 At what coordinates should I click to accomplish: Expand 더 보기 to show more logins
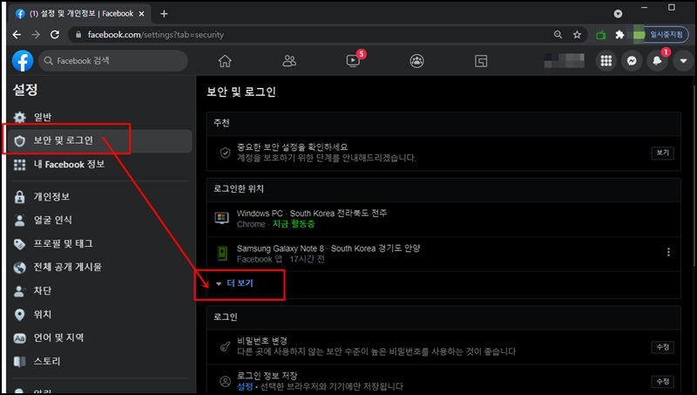[x=240, y=283]
